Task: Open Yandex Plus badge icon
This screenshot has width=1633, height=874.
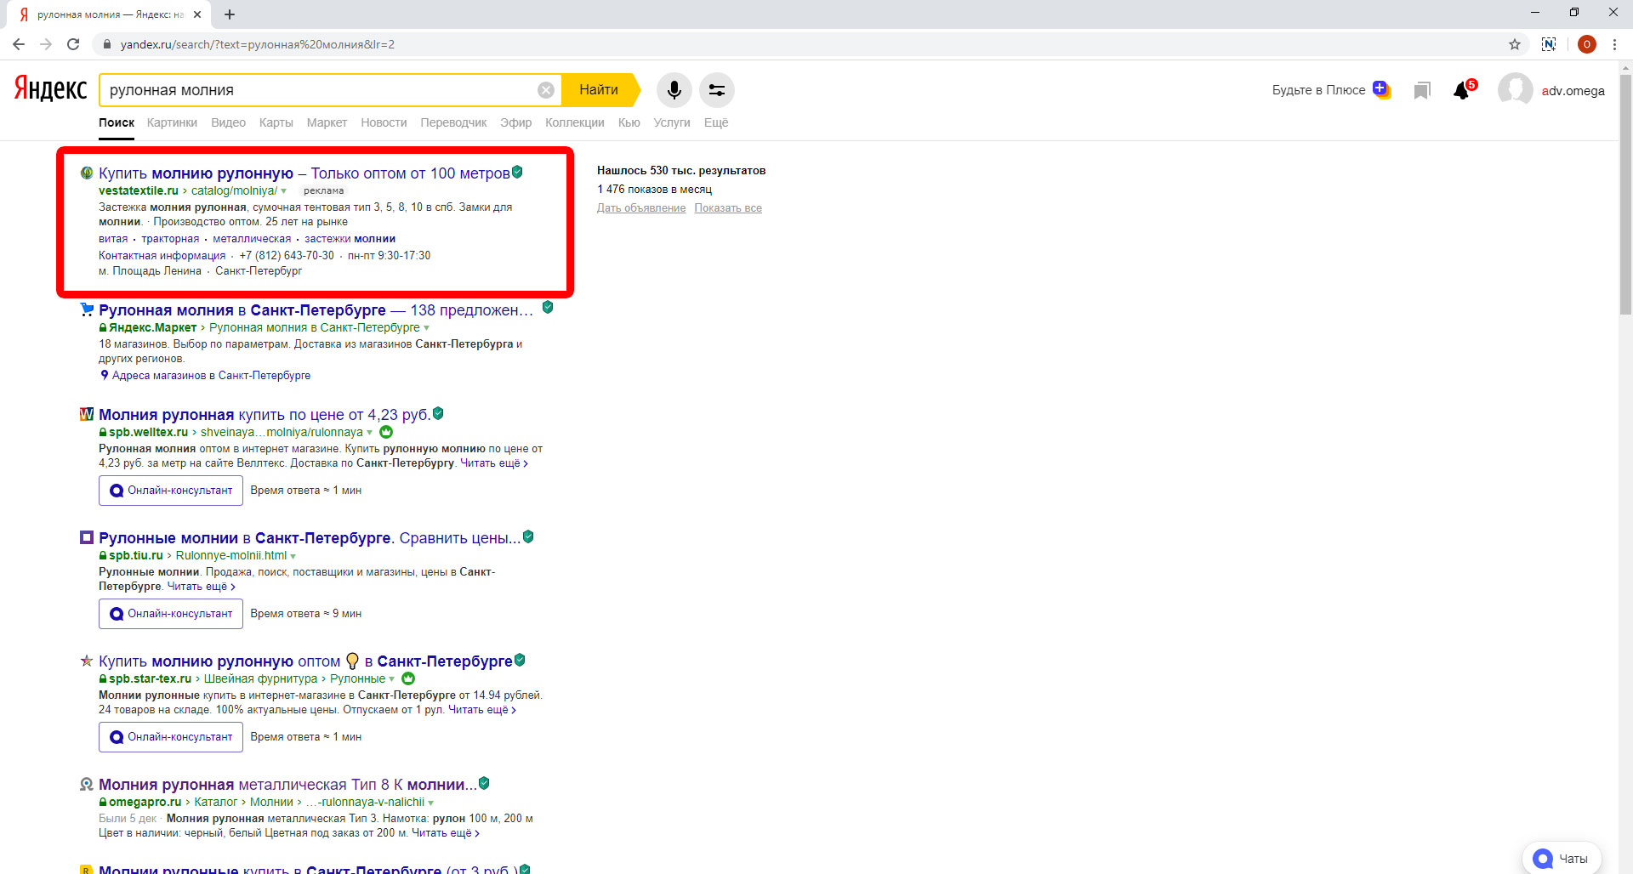Action: (x=1381, y=89)
